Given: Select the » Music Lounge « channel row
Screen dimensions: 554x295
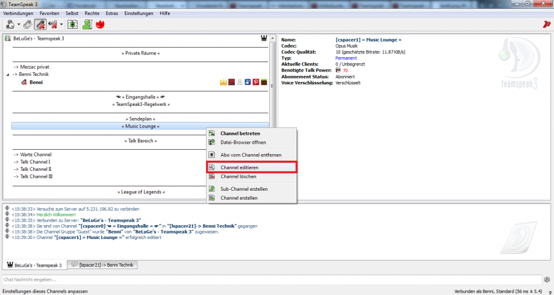Looking at the screenshot, I should 140,126.
